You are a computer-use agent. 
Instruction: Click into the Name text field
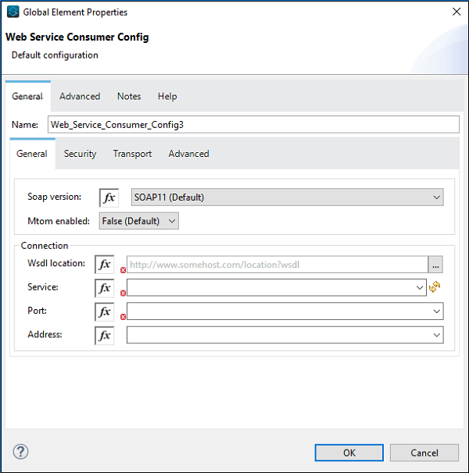pos(253,125)
